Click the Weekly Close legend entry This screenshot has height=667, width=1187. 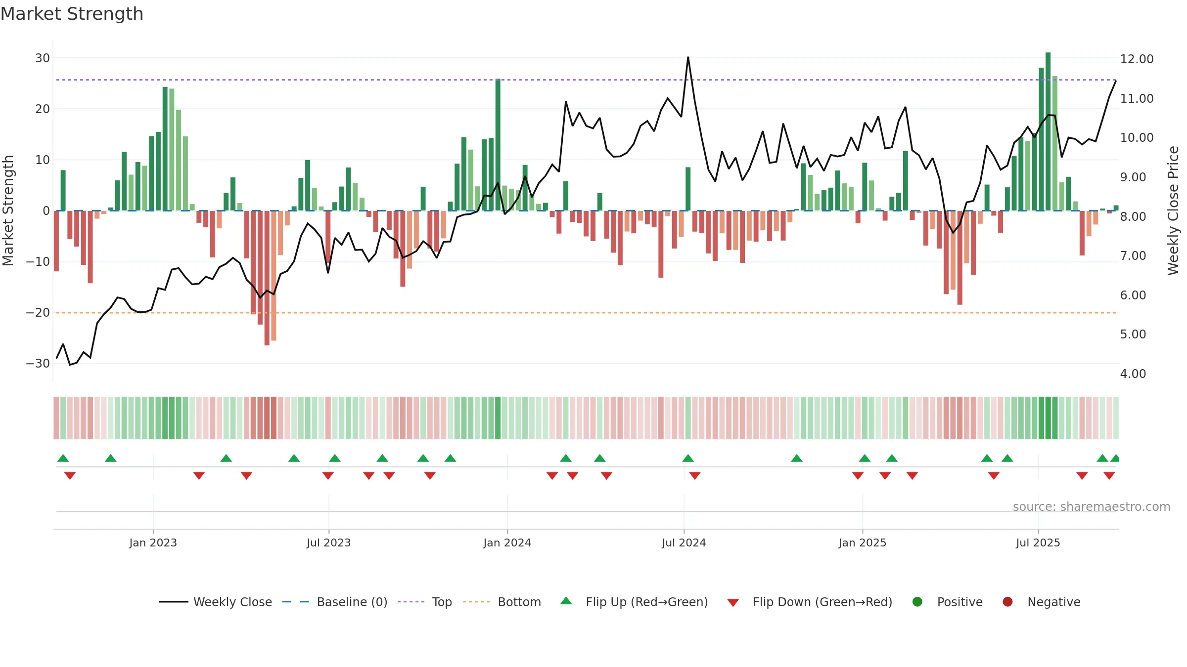coord(215,602)
